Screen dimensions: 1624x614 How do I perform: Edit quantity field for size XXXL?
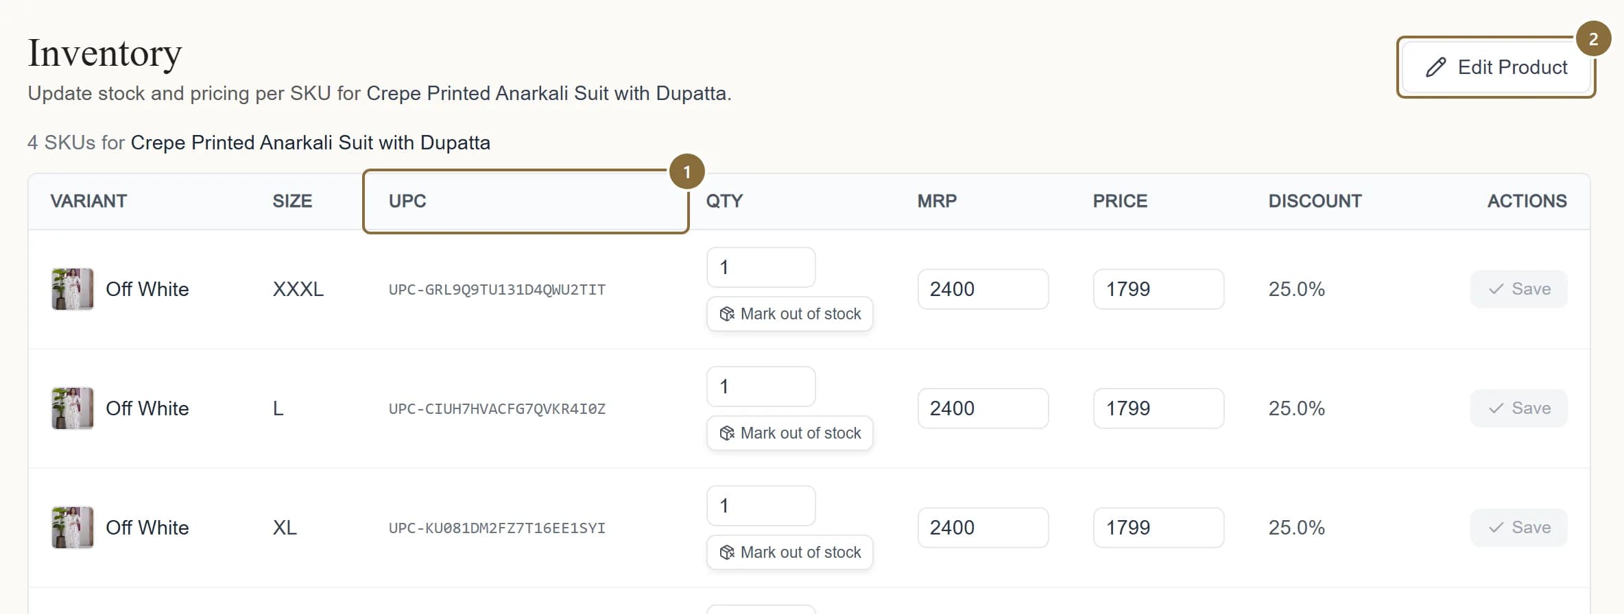tap(761, 267)
